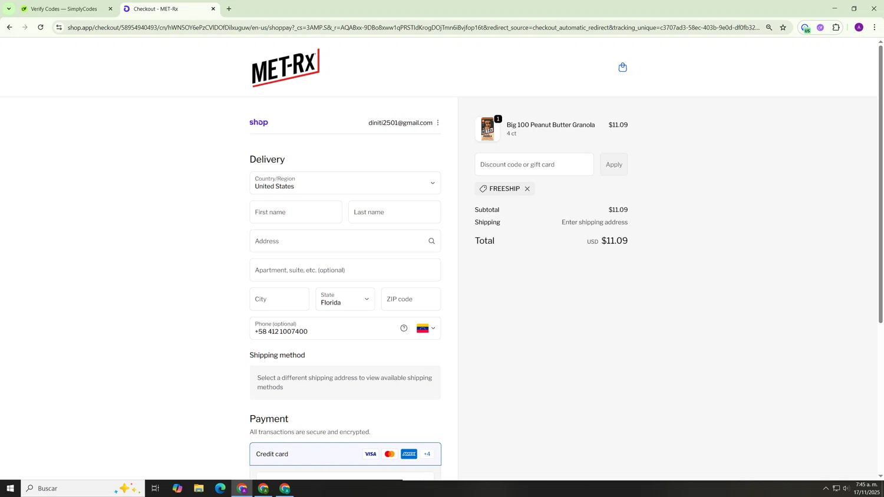Show hidden system tray icons
Viewport: 884px width, 497px height.
pos(826,488)
